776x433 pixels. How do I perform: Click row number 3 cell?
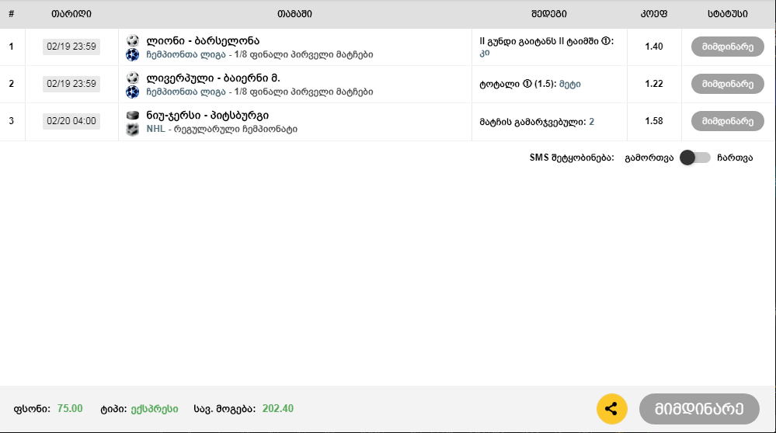12,121
